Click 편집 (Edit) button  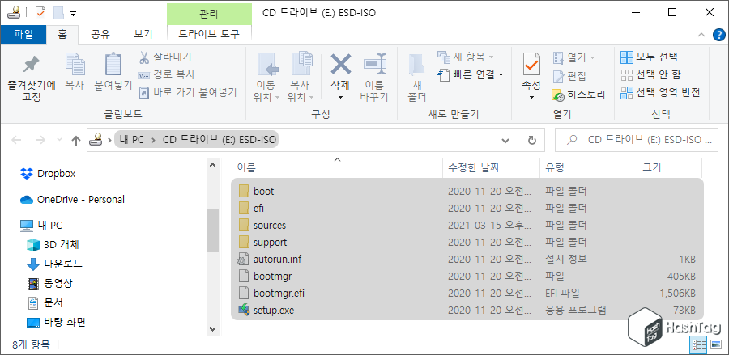pos(569,76)
